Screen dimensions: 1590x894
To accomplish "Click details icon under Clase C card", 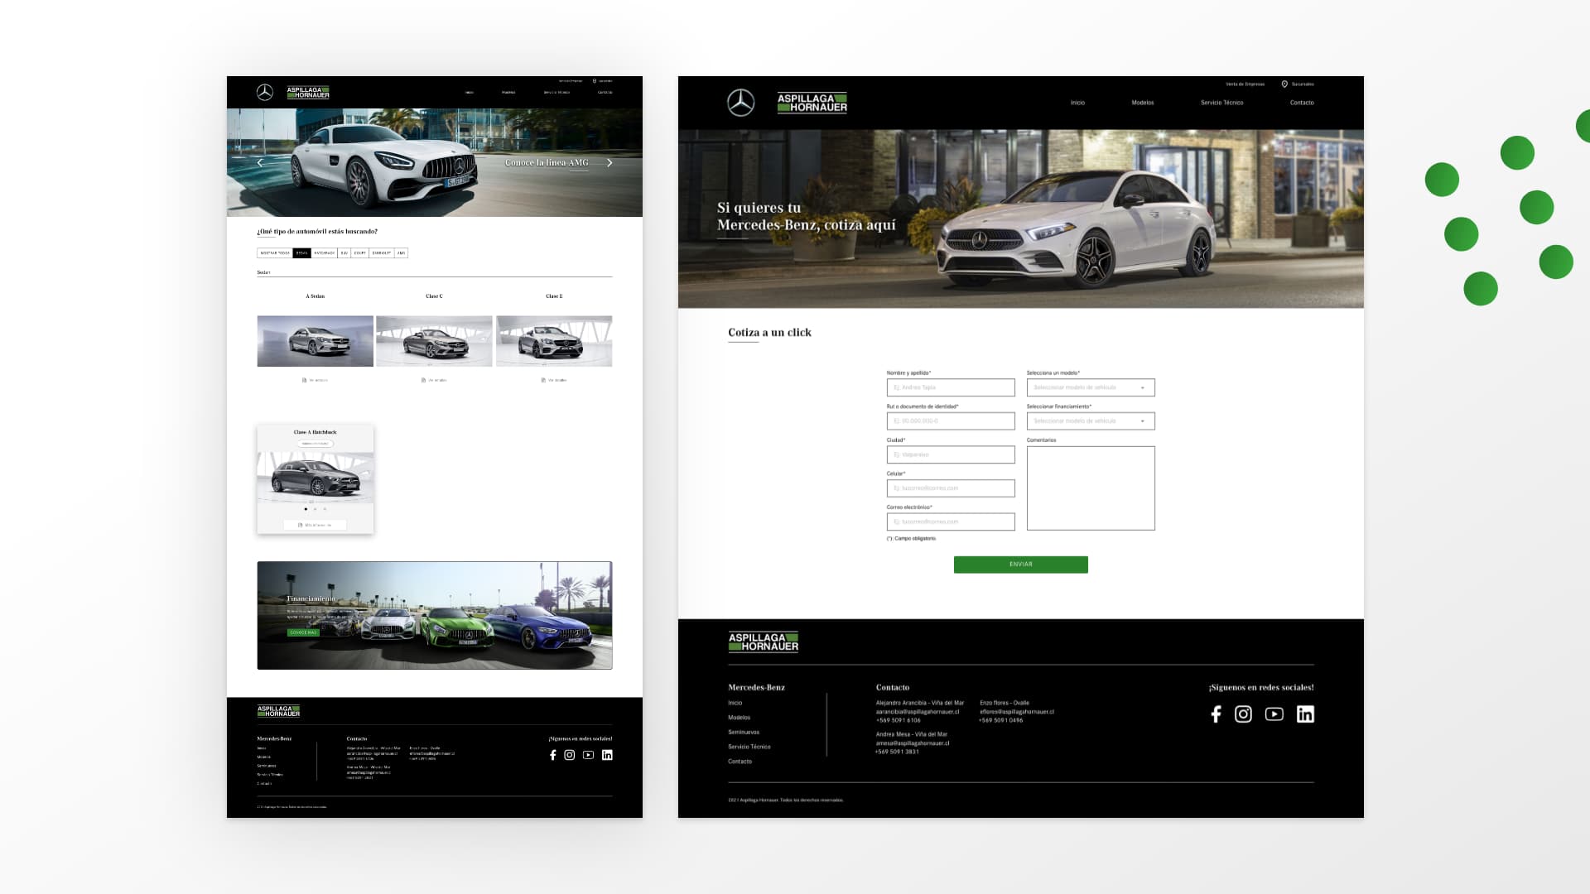I will (424, 381).
